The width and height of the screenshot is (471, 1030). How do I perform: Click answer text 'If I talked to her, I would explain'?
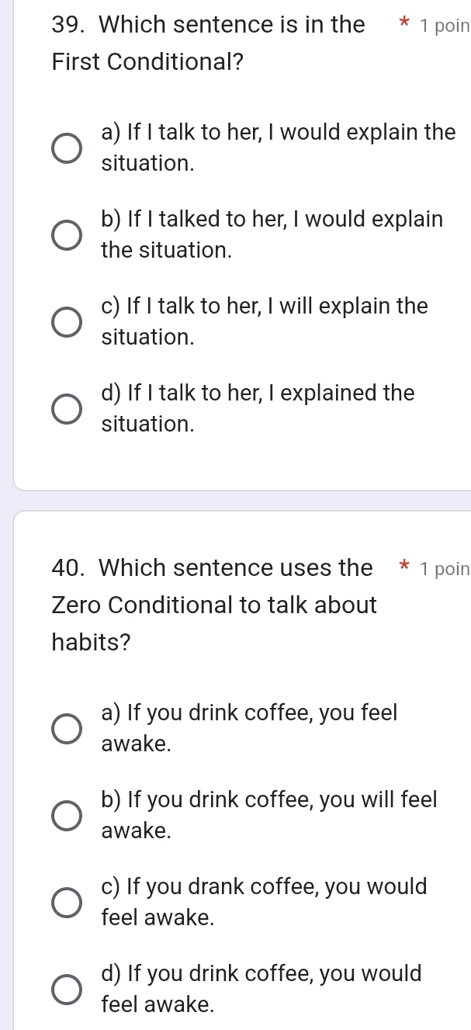coord(272,234)
